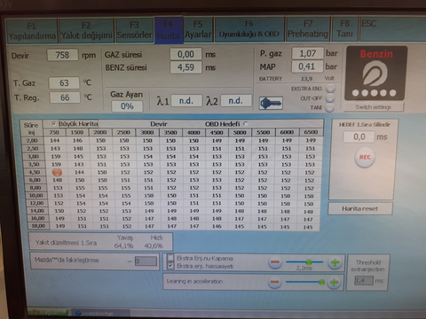Select Büyük Harita radio button
This screenshot has width=426, height=319.
click(54, 123)
